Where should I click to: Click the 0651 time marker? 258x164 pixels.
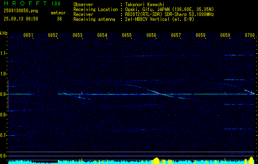[28, 35]
